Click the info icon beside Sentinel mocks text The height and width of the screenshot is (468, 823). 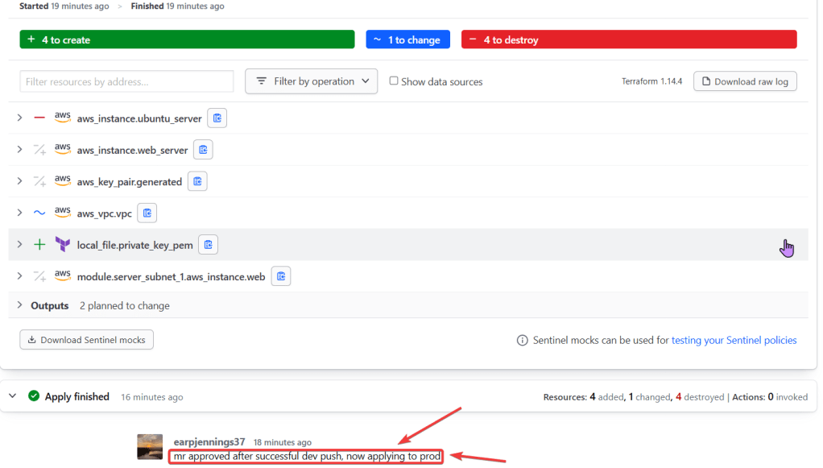(x=522, y=340)
